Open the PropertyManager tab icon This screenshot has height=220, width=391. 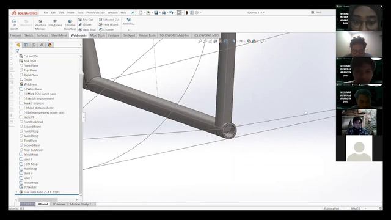point(26,45)
